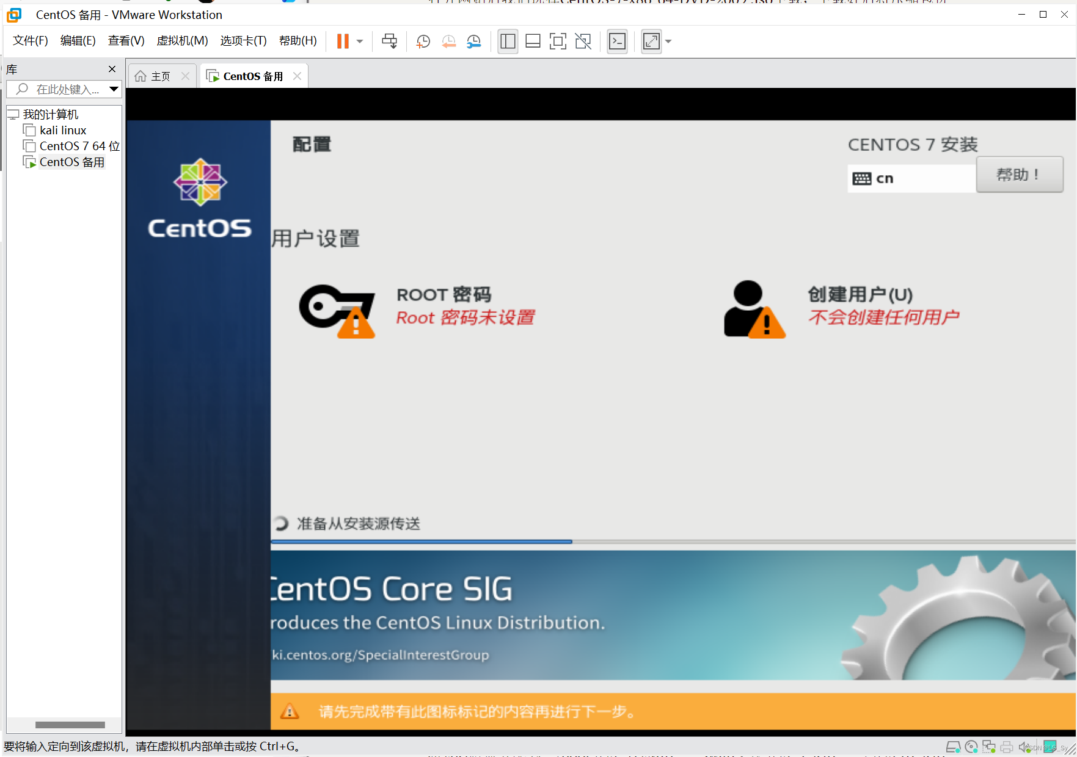Click the library horizontal scrollbar

[70, 725]
